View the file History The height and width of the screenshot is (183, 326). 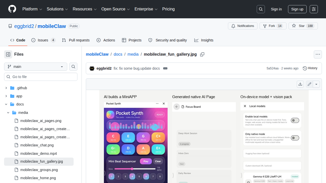click(x=310, y=68)
